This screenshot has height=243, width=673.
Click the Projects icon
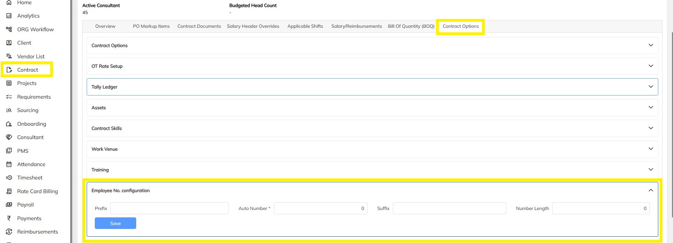[9, 83]
